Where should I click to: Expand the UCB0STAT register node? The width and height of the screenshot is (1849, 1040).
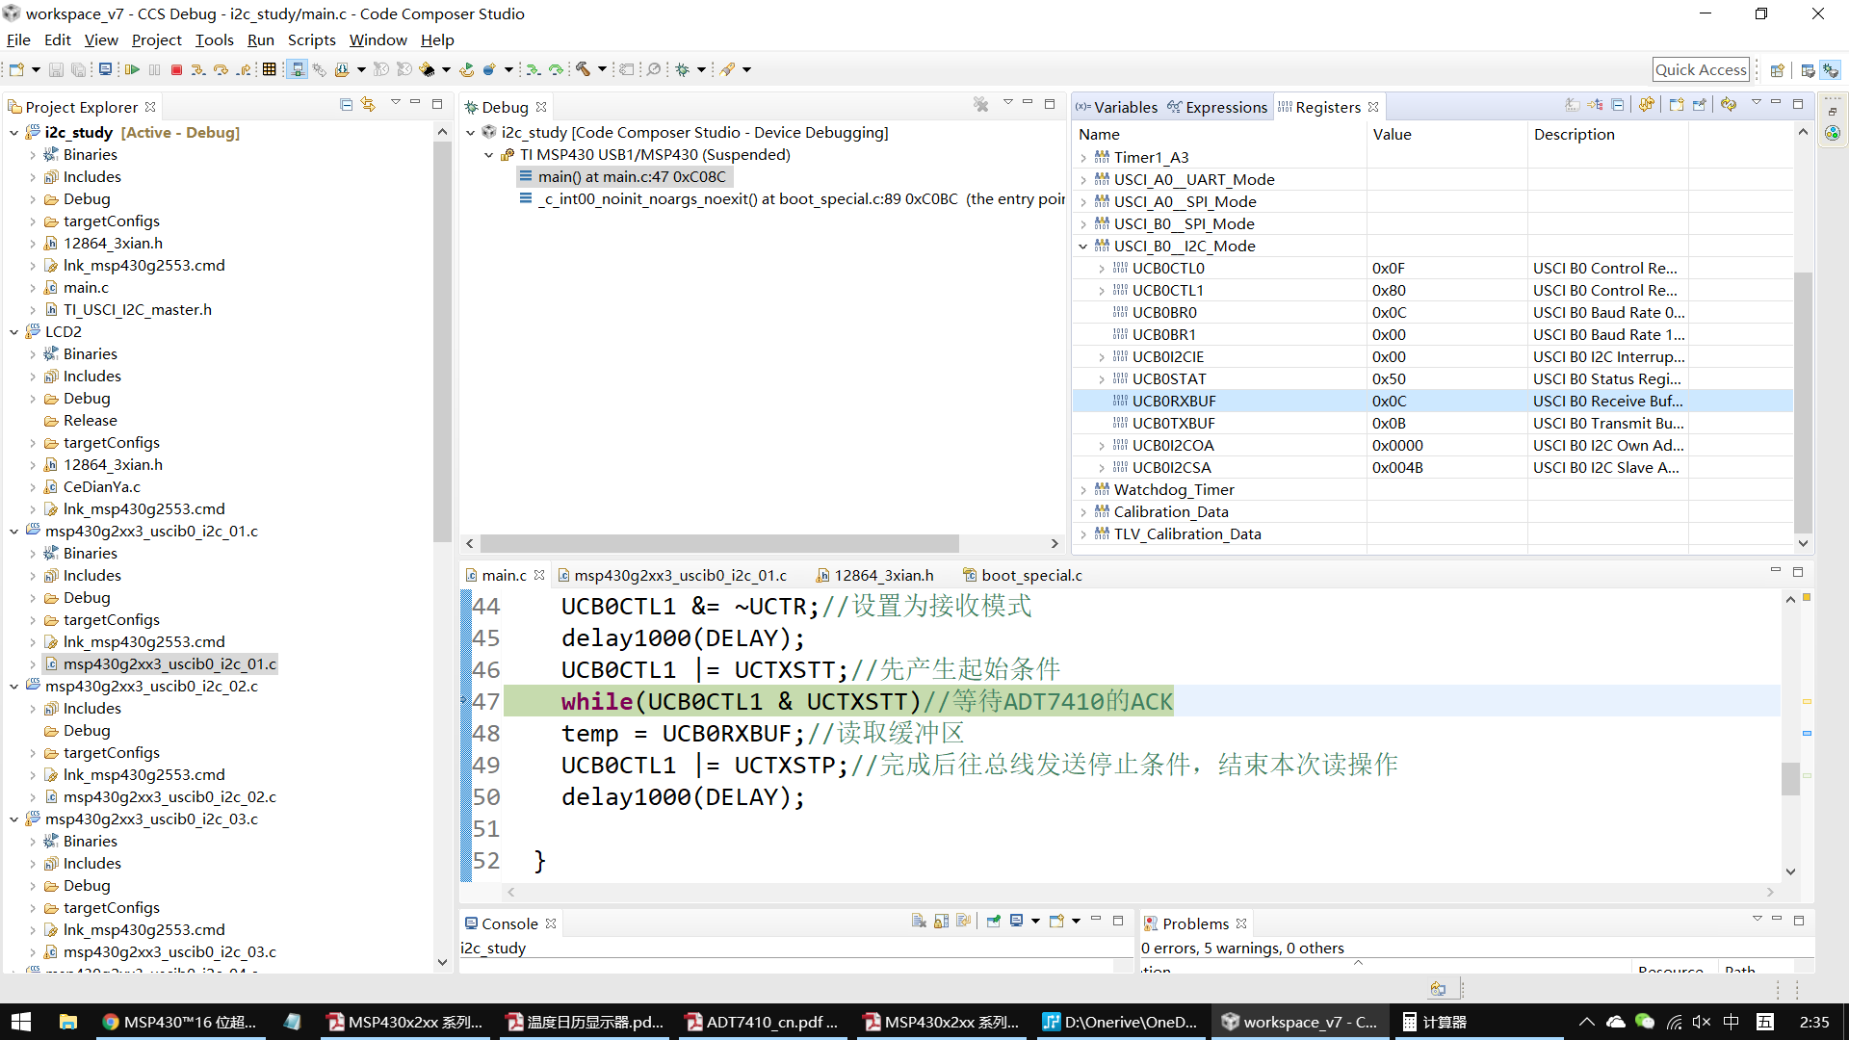[1102, 379]
